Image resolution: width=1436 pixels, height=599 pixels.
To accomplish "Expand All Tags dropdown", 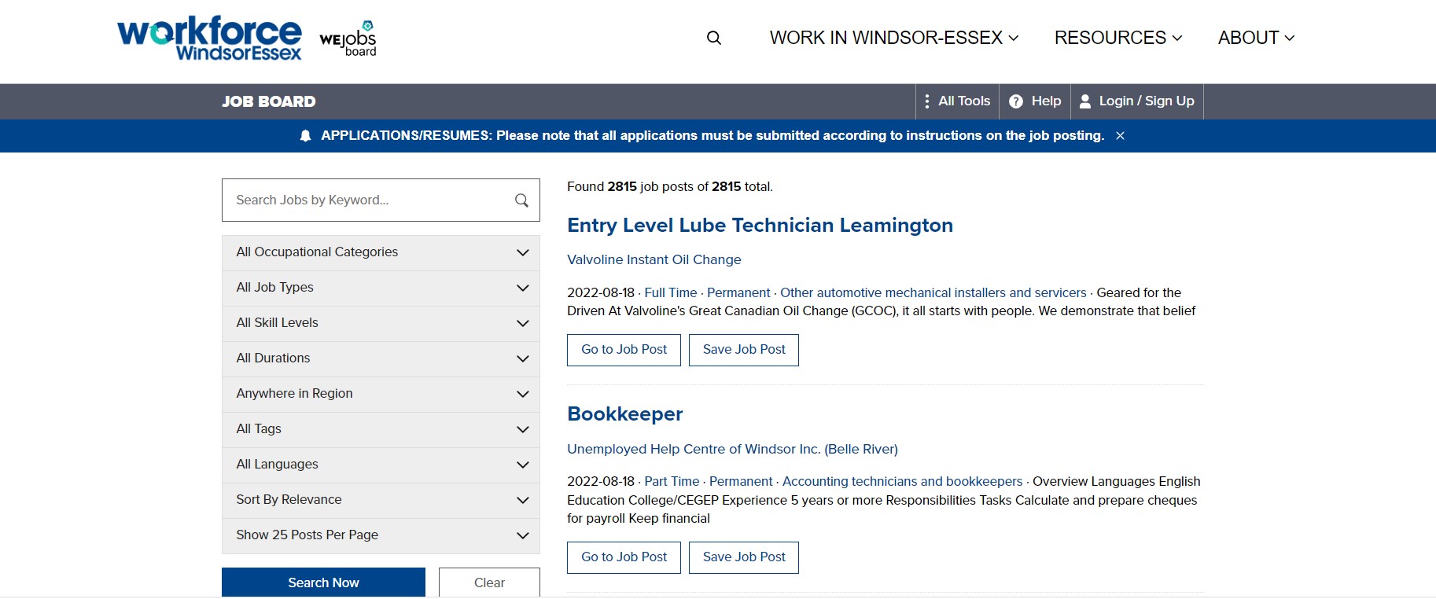I will pos(381,429).
